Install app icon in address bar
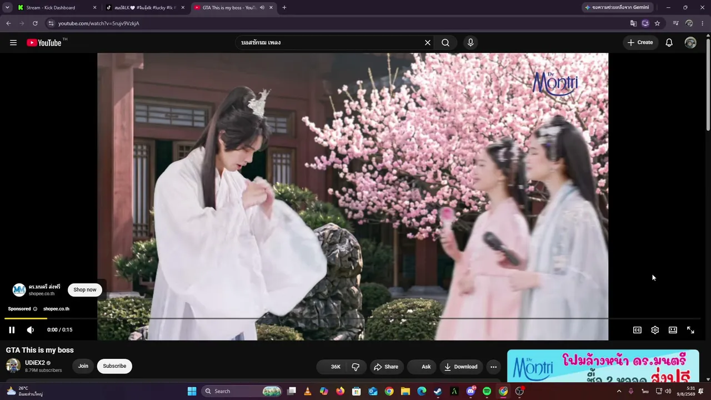Screen dimensions: 711x400 pyautogui.click(x=645, y=23)
